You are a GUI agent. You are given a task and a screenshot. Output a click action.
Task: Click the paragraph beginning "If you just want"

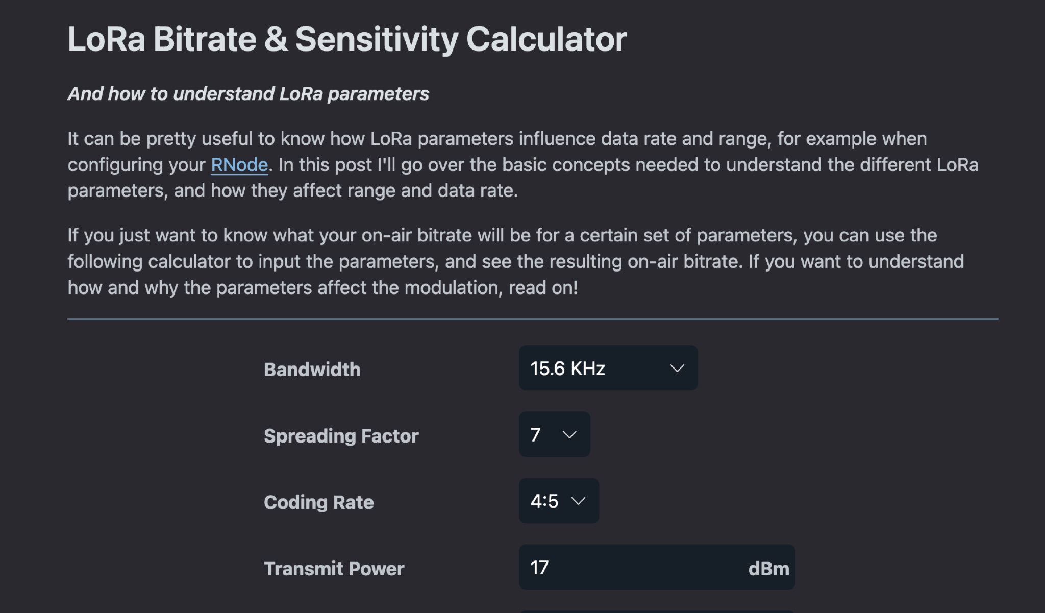[x=515, y=261]
